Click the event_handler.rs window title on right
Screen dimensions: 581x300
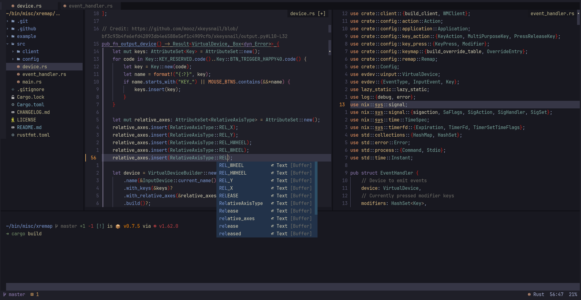(552, 13)
